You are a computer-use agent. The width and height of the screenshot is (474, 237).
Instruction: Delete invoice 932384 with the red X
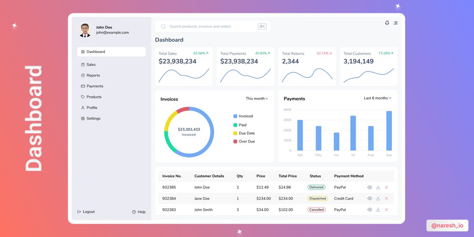point(386,198)
